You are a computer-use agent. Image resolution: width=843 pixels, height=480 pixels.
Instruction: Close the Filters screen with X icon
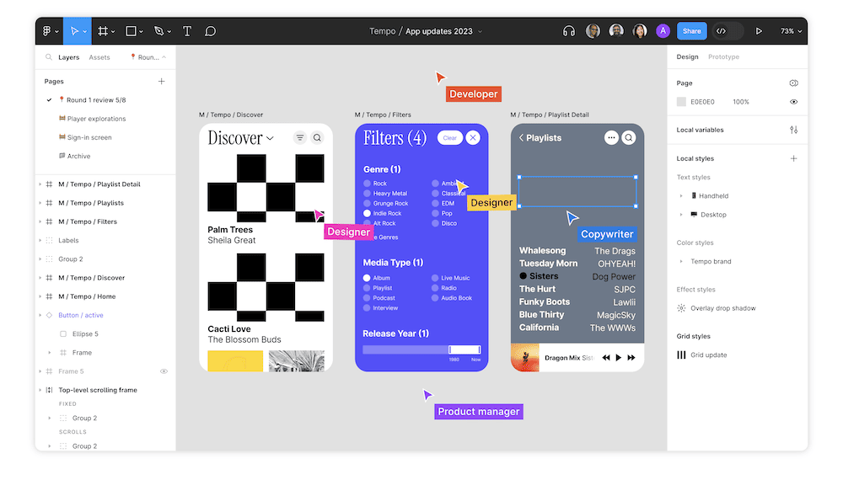473,138
